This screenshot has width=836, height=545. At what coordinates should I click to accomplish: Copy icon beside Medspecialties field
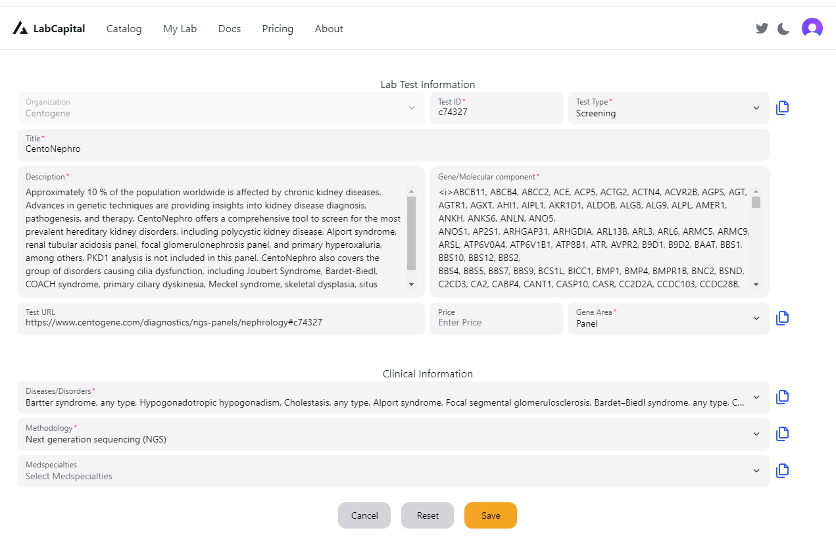point(782,471)
